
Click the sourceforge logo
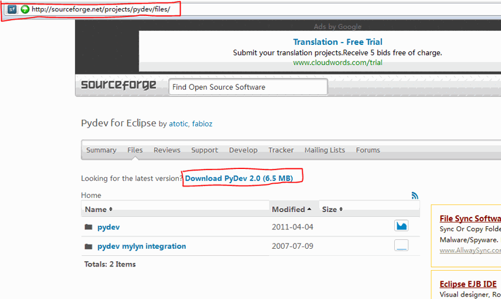(119, 85)
